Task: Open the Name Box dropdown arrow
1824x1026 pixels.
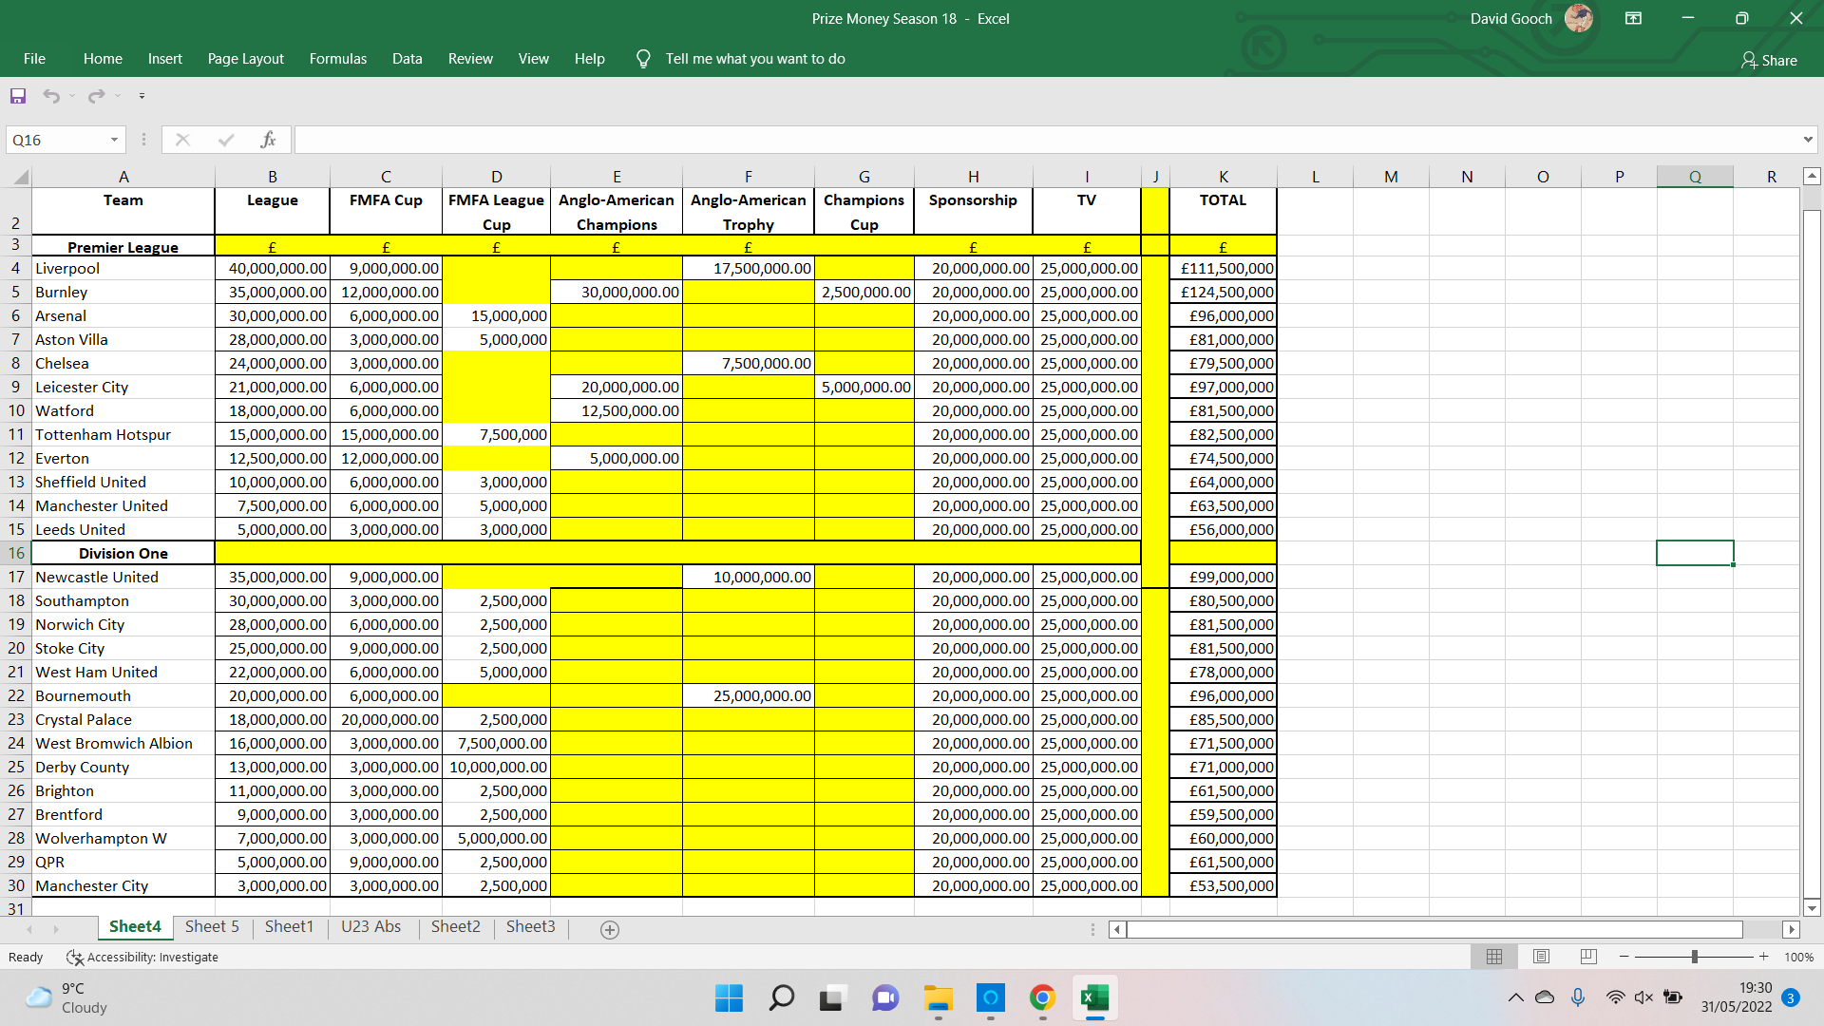Action: 114,140
